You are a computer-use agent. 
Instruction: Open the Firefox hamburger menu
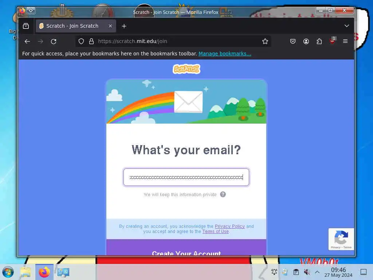tap(345, 41)
